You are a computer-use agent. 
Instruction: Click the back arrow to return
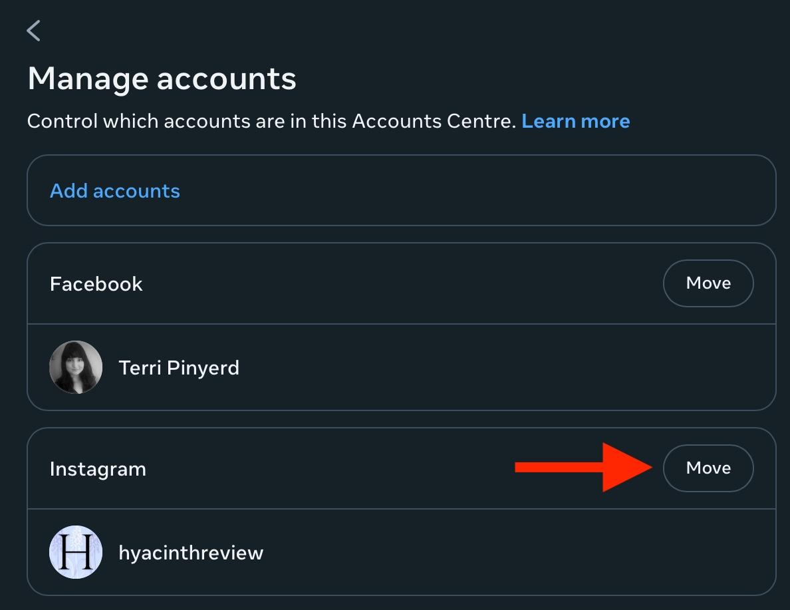click(34, 30)
